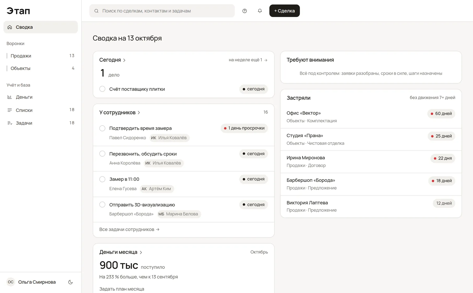Viewport: 473px width, 293px height.
Task: Click МБ Марина Белова assignee chip
Action: tap(179, 214)
